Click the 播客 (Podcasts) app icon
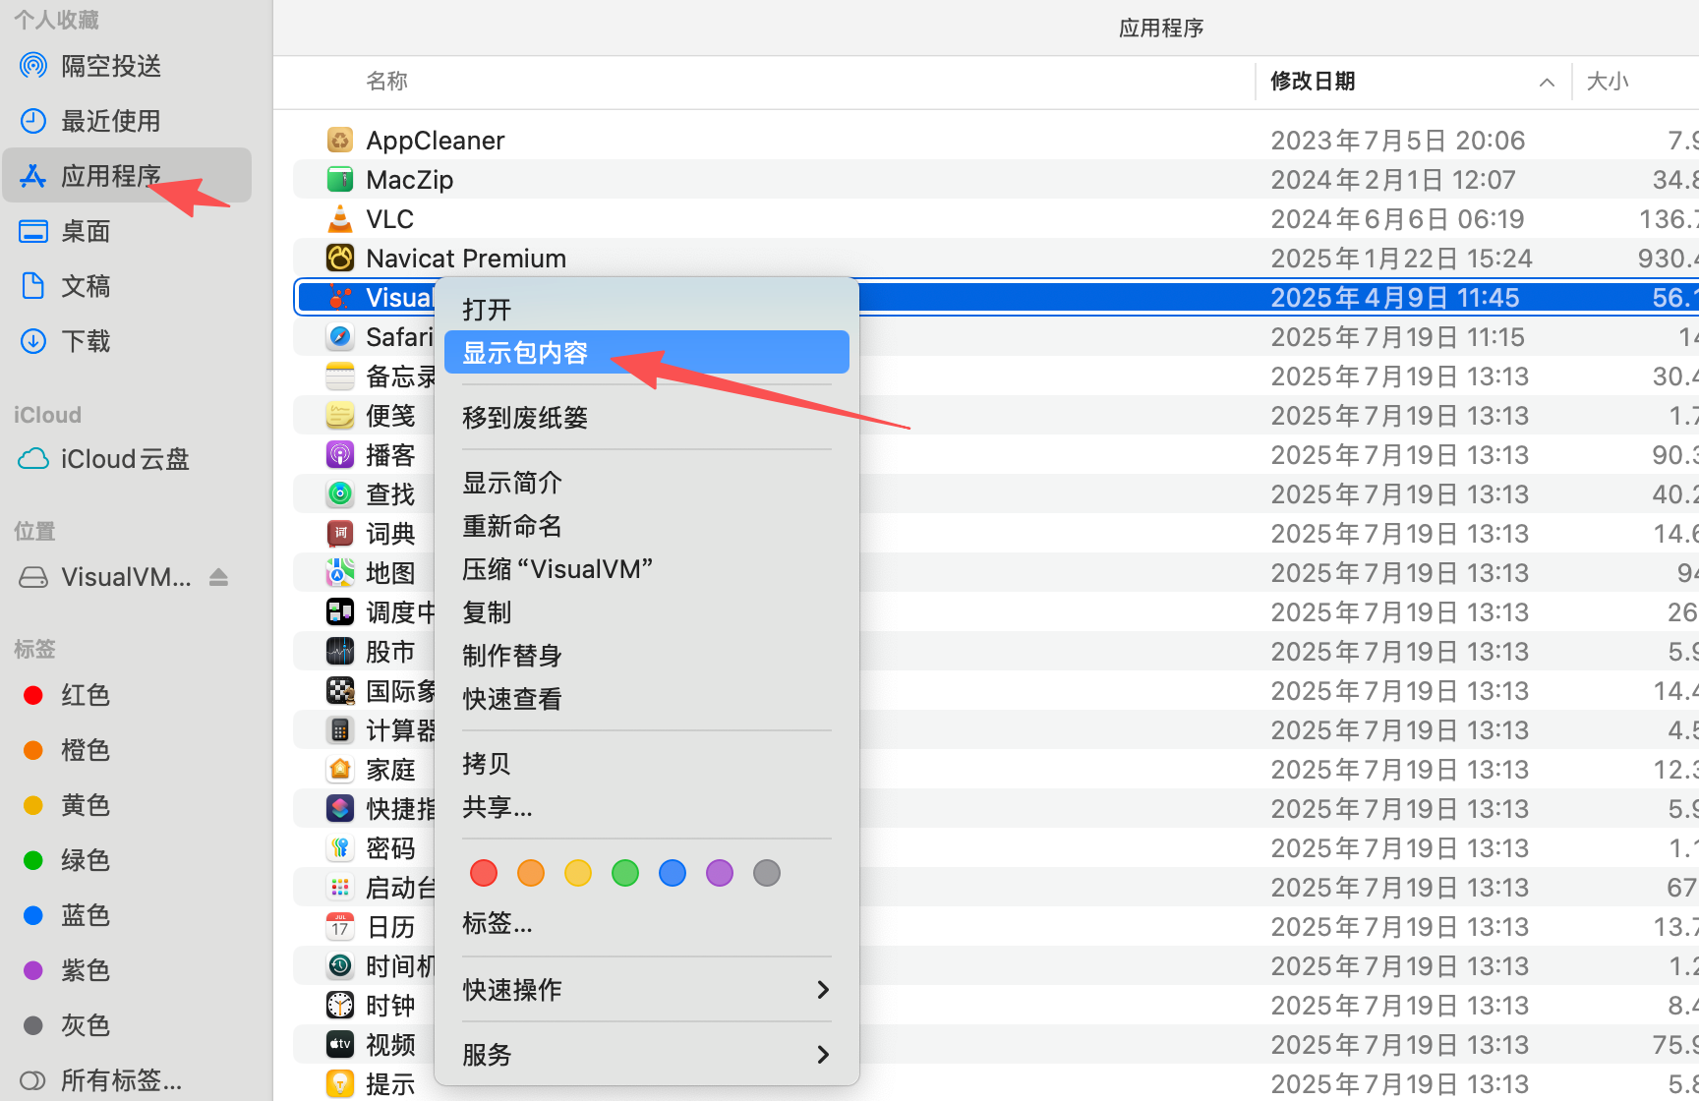 point(340,455)
